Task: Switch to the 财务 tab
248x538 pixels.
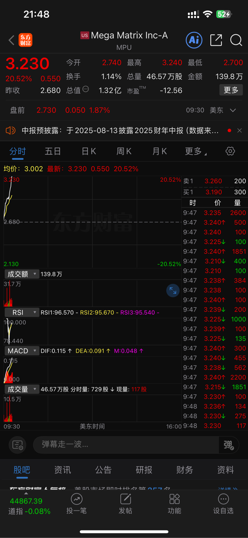Action: click(x=185, y=470)
